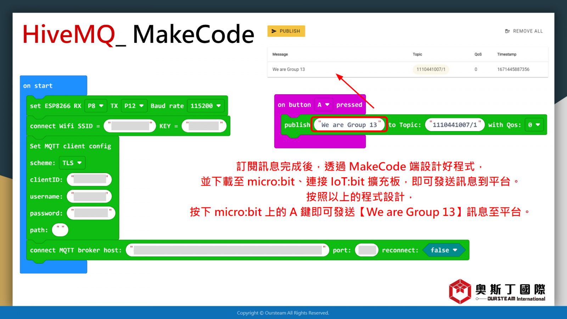Open the Qos 0 dropdown
Image resolution: width=567 pixels, height=319 pixels.
(x=534, y=125)
